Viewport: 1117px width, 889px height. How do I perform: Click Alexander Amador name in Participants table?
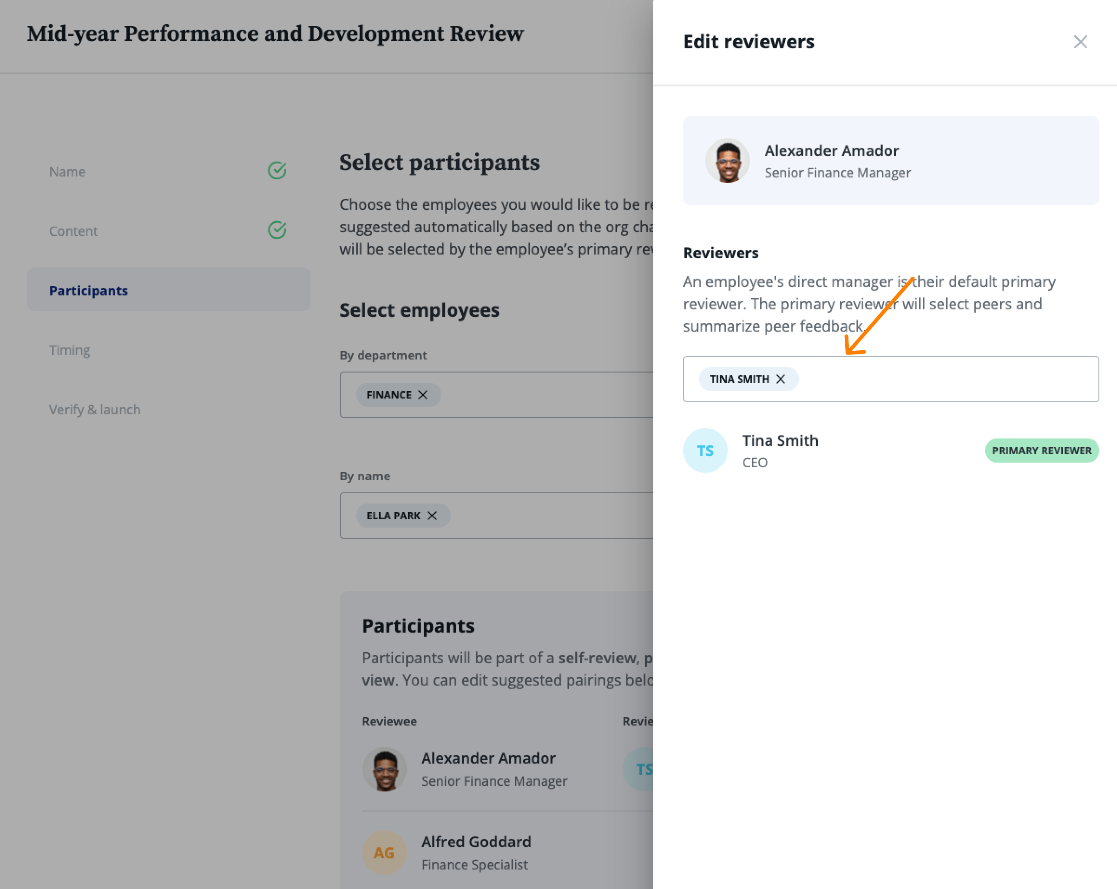point(488,758)
